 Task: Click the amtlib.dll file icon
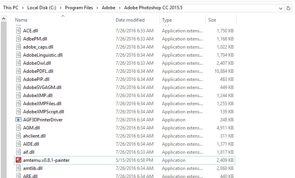pos(19,168)
